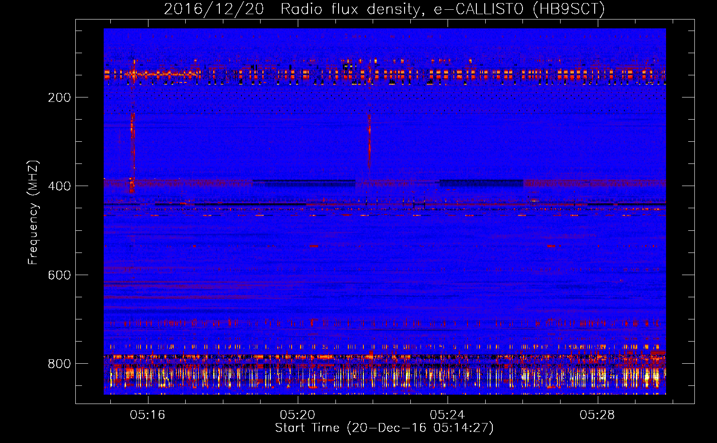Image resolution: width=717 pixels, height=443 pixels.
Task: Click the 200 frequency tick label
Action: [x=59, y=97]
